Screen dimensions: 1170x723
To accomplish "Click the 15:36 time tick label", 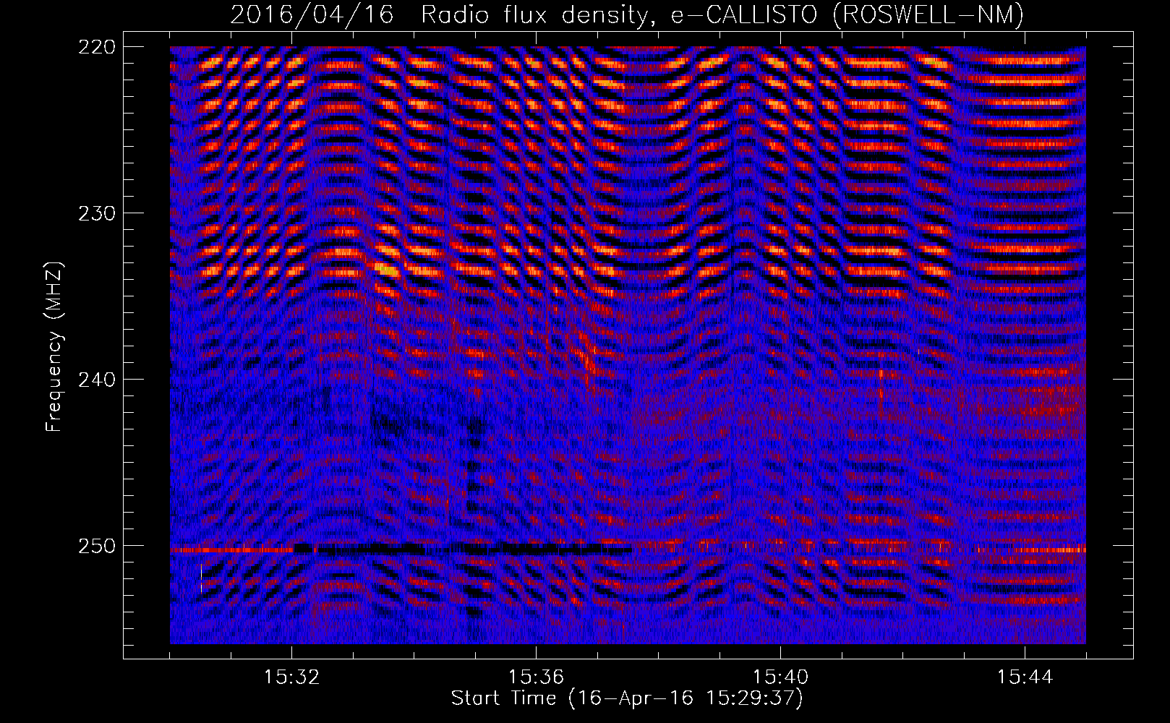I will click(x=537, y=677).
